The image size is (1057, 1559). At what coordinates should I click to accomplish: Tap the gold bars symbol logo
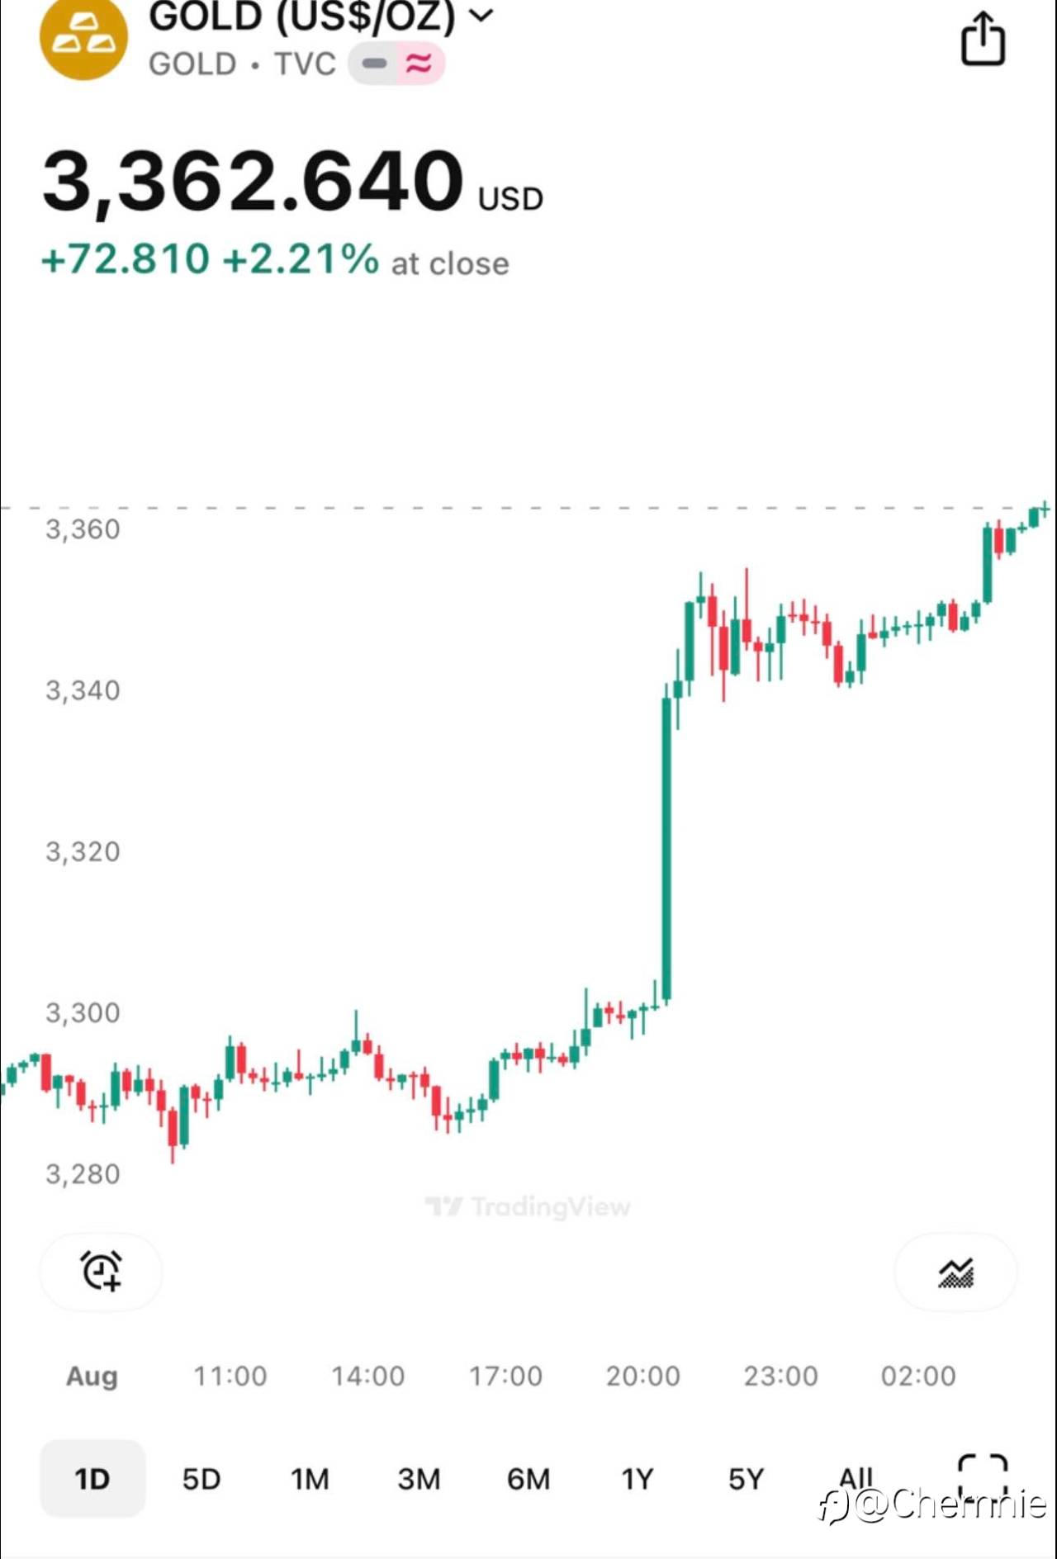pyautogui.click(x=83, y=39)
